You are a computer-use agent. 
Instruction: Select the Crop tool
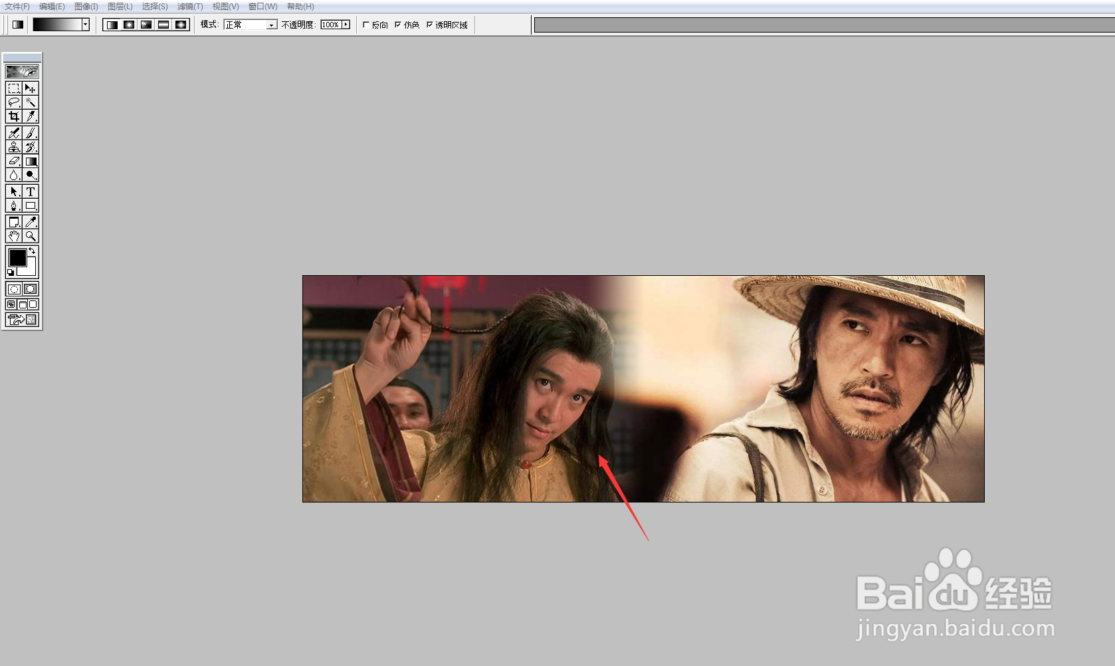[14, 116]
